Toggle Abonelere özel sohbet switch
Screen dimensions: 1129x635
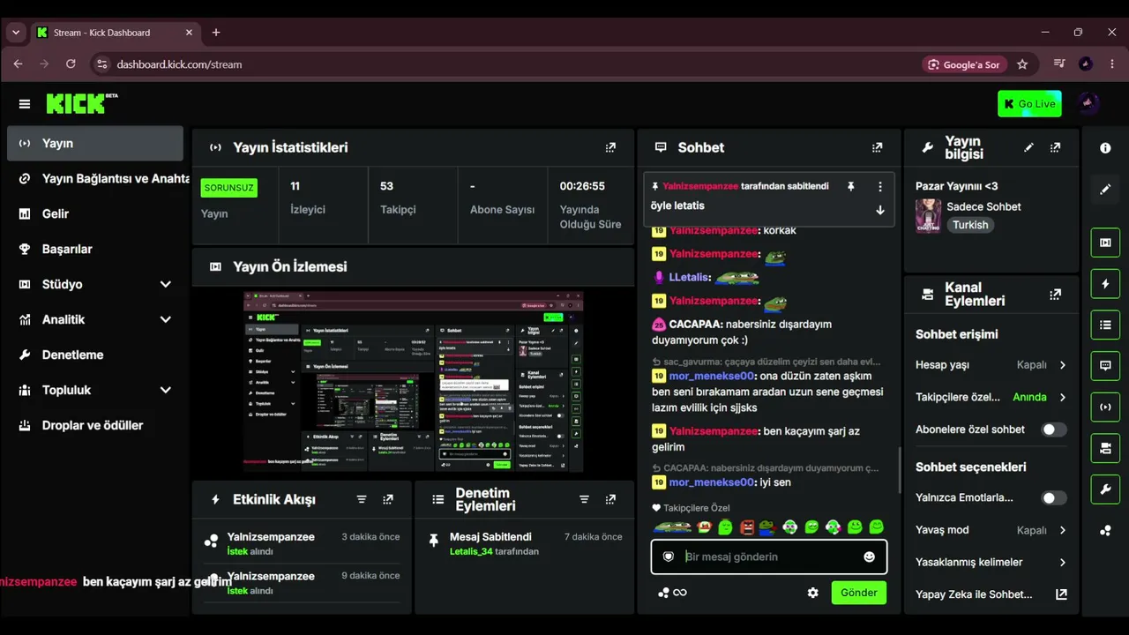1053,430
